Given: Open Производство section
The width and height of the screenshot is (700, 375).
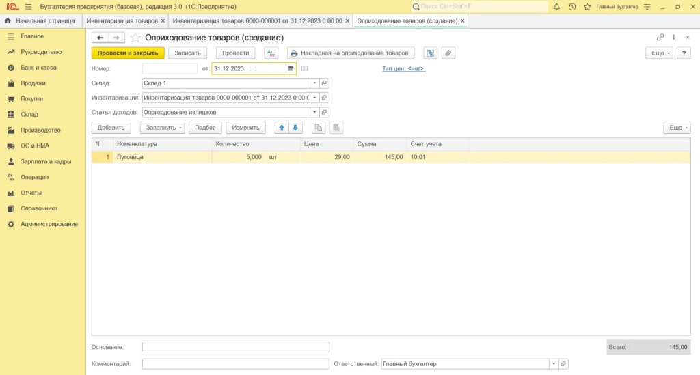Looking at the screenshot, I should pos(43,130).
